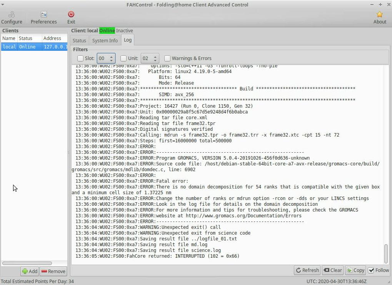This screenshot has width=392, height=285.
Task: Click the window menu arrow in title bar
Action: pos(2,5)
